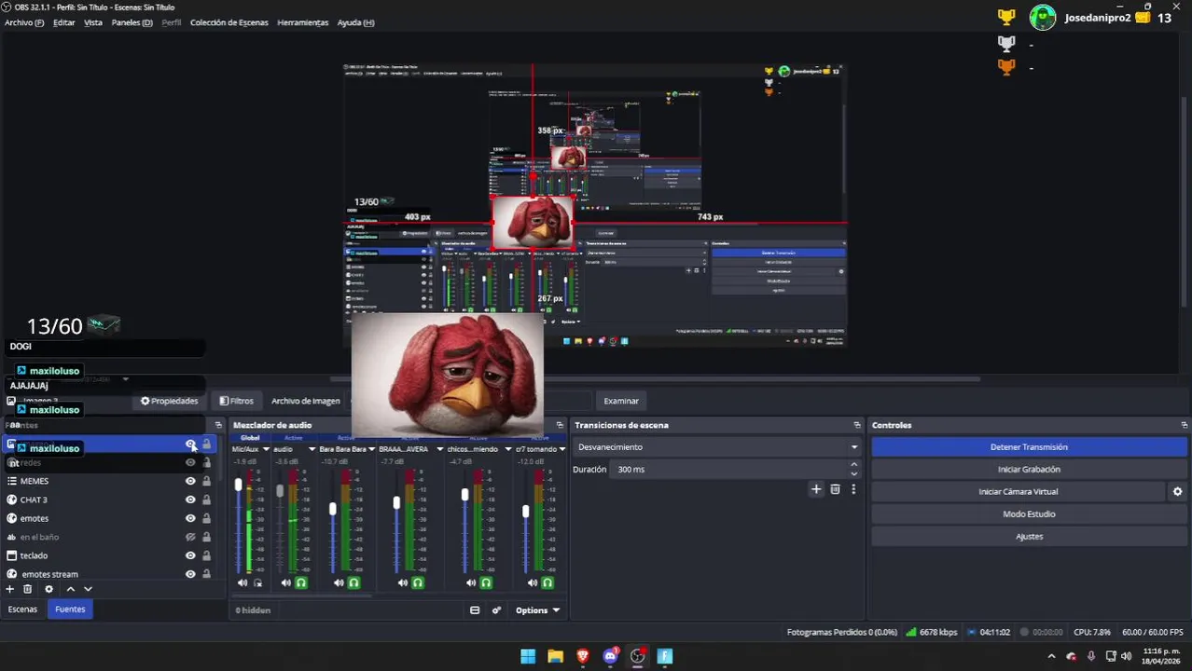Open transition properties three-dot menu
This screenshot has width=1192, height=671.
[852, 489]
